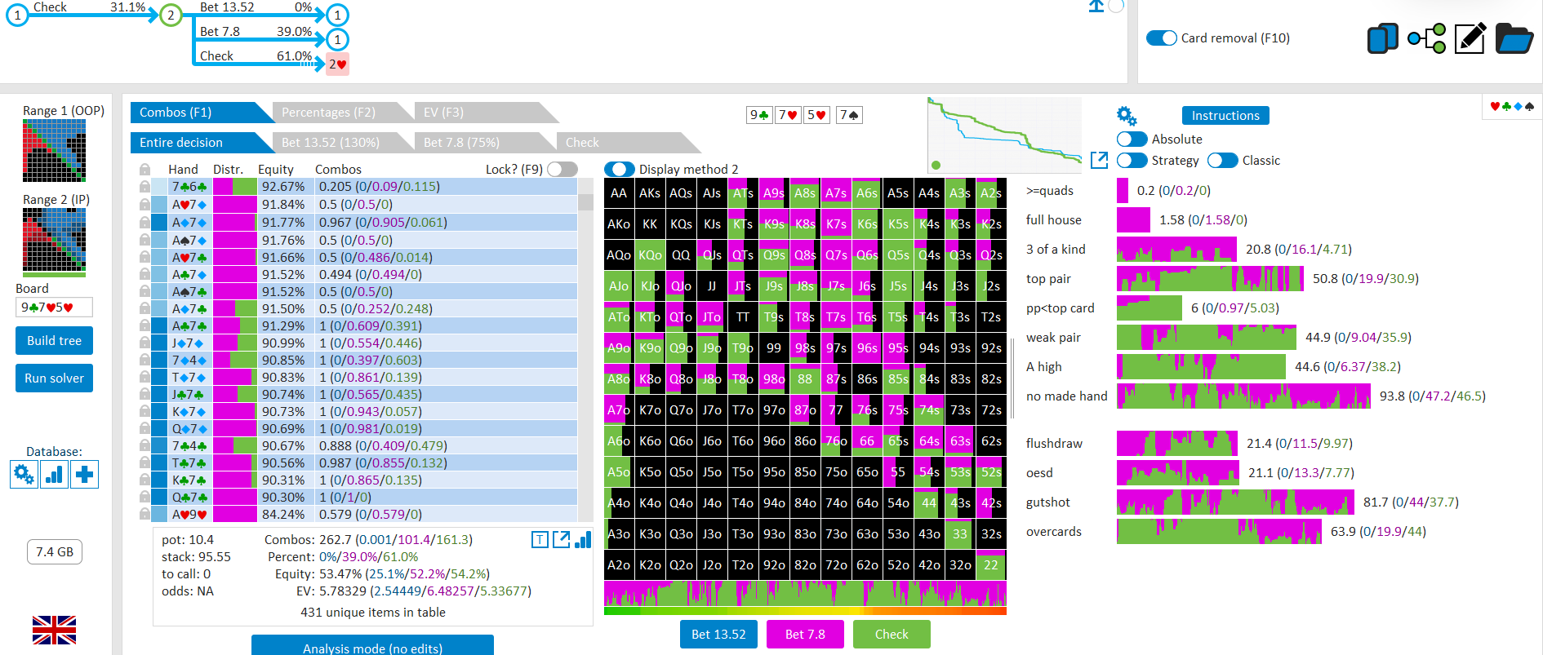This screenshot has width=1543, height=655.
Task: Toggle the Classic switch
Action: pos(1222,160)
